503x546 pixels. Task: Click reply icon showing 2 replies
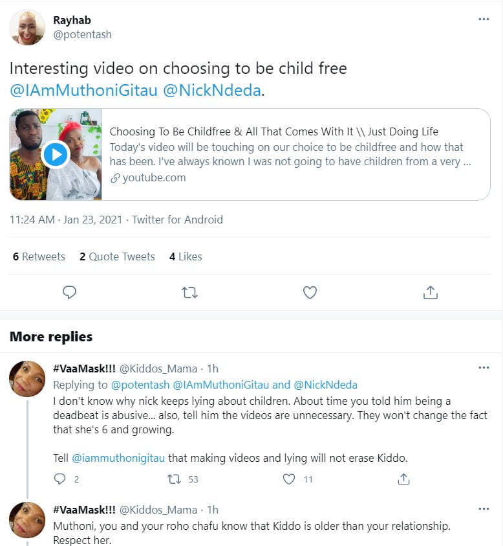60,479
